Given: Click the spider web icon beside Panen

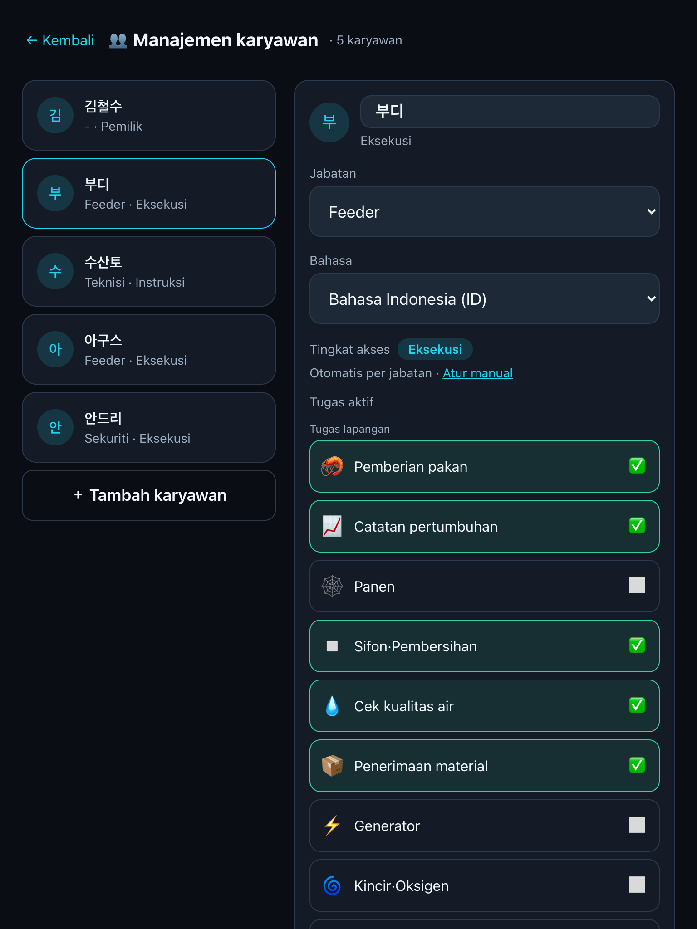Looking at the screenshot, I should pyautogui.click(x=332, y=586).
